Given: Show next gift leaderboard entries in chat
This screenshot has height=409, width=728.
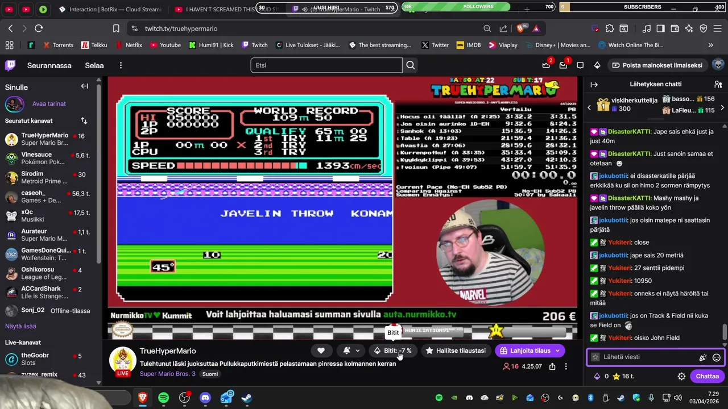Looking at the screenshot, I should 722,107.
